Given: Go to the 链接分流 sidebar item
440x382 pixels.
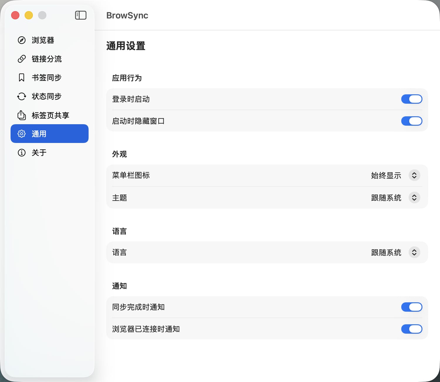Looking at the screenshot, I should pyautogui.click(x=50, y=59).
